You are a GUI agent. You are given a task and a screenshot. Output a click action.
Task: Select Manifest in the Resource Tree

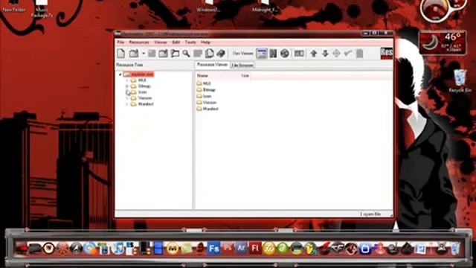pos(146,104)
